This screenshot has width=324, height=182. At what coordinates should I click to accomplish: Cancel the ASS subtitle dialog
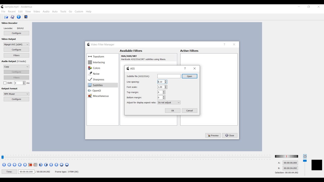coord(190,111)
